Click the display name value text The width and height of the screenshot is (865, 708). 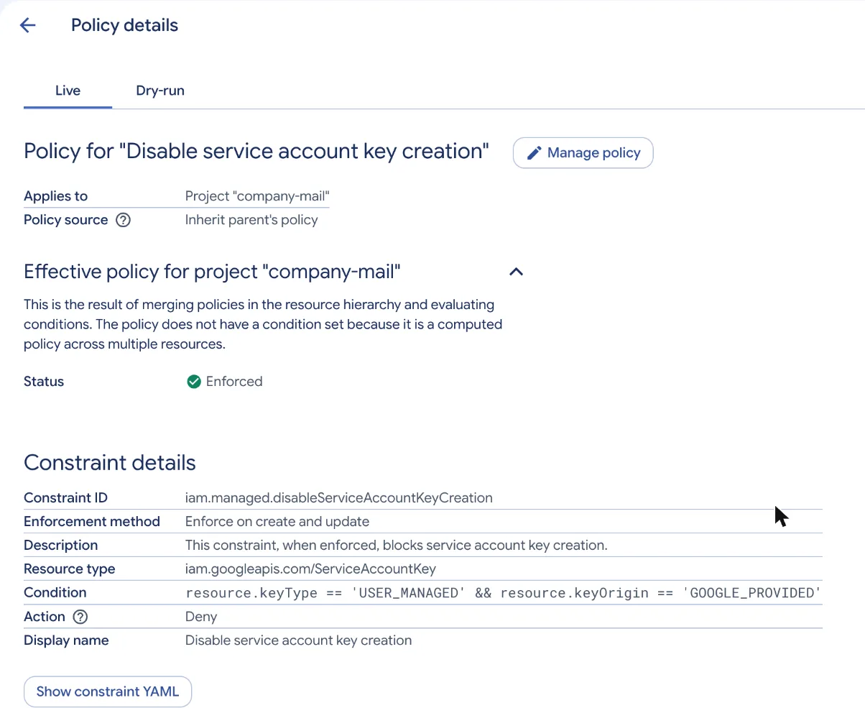tap(299, 640)
